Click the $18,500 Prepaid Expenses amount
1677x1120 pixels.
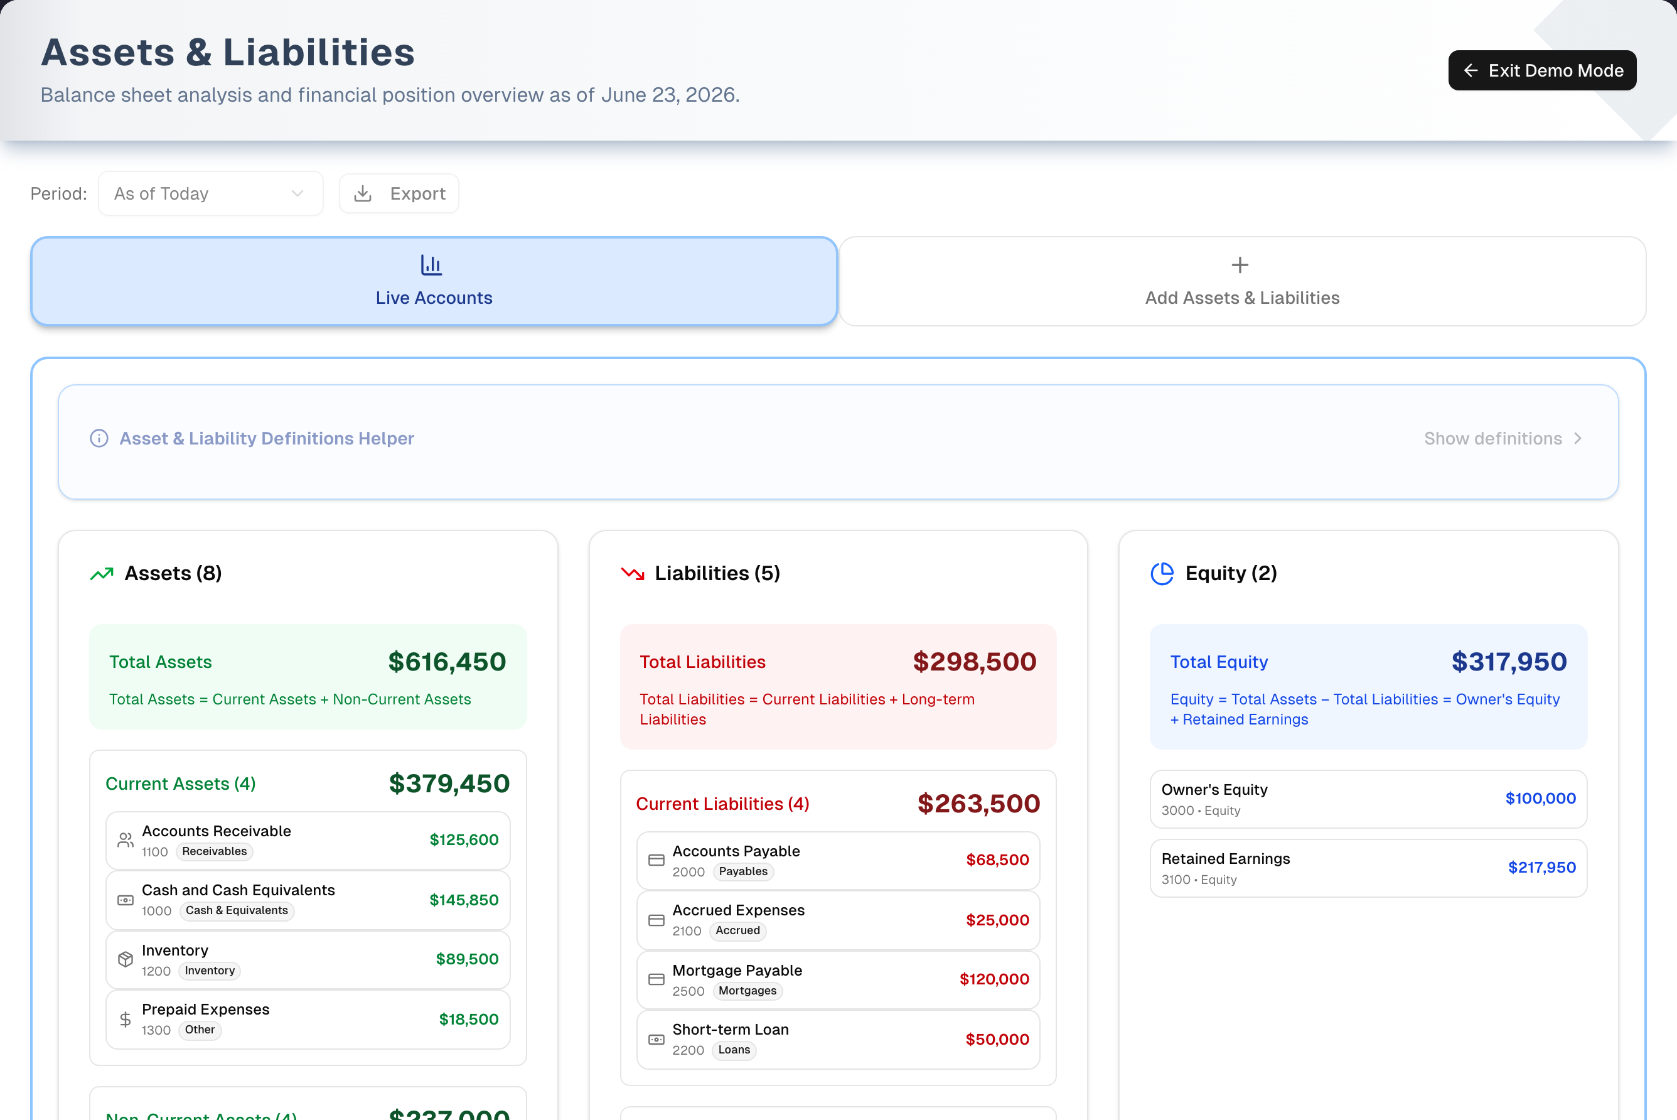pos(469,1020)
